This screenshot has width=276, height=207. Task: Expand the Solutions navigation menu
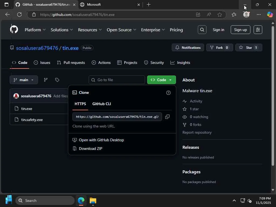[x=62, y=30]
